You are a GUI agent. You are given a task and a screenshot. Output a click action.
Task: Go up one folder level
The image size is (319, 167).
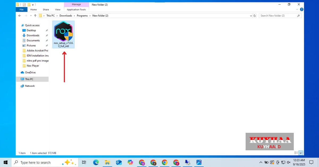tap(35, 16)
